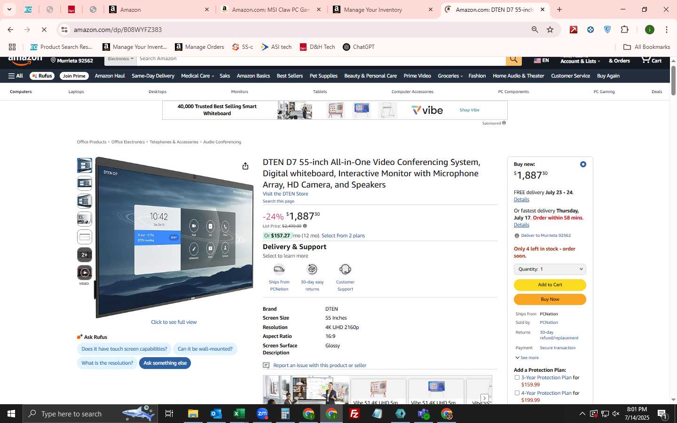The width and height of the screenshot is (677, 423).
Task: Click the Chrome profile avatar
Action: point(650,30)
